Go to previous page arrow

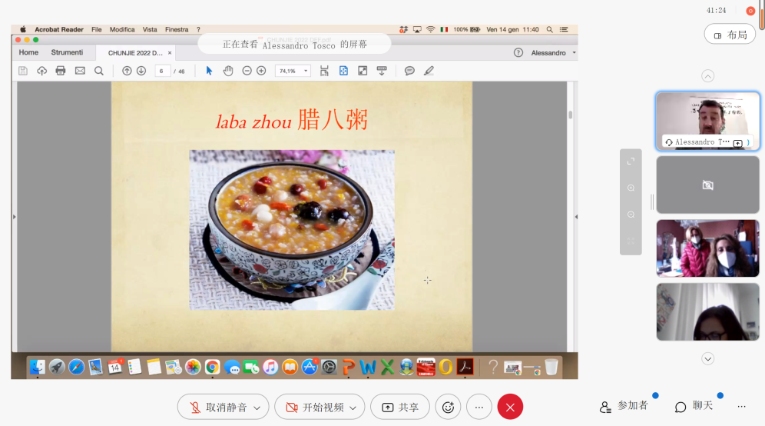coord(127,71)
